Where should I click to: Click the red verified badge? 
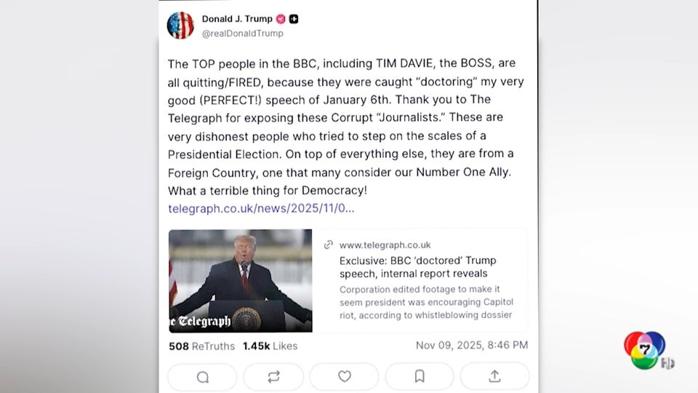point(281,19)
